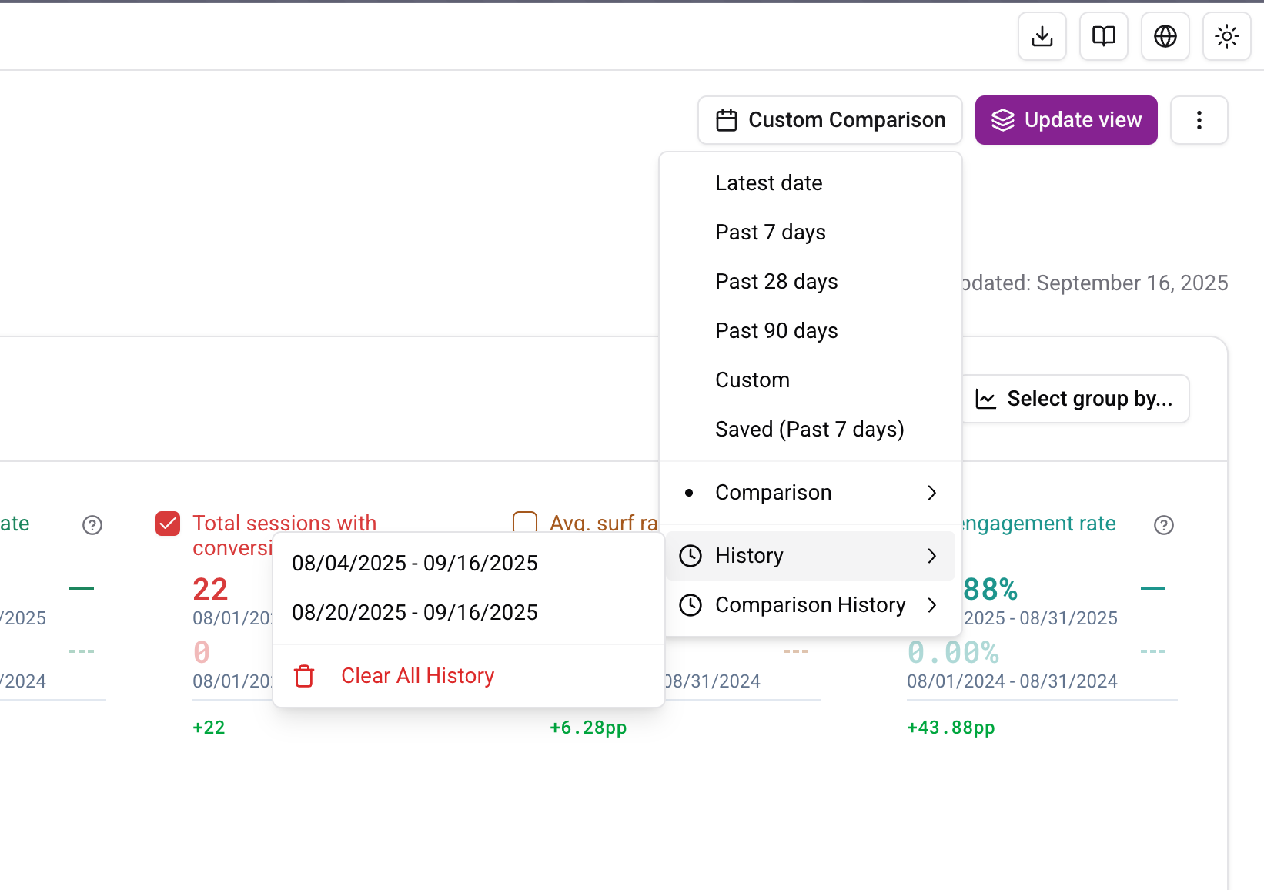Open the Select group by dropdown
The height and width of the screenshot is (890, 1264).
click(x=1075, y=399)
